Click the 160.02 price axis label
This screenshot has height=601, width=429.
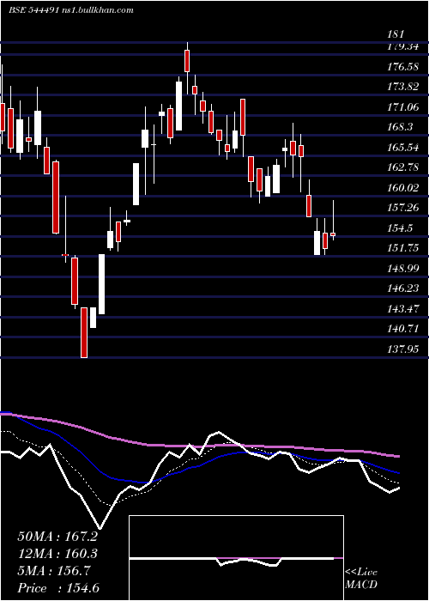pos(402,187)
